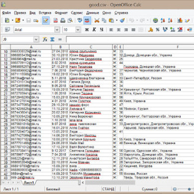Send document as e-mail icon
Image resolution: width=194 pixels, height=194 pixels.
pyautogui.click(x=36, y=20)
